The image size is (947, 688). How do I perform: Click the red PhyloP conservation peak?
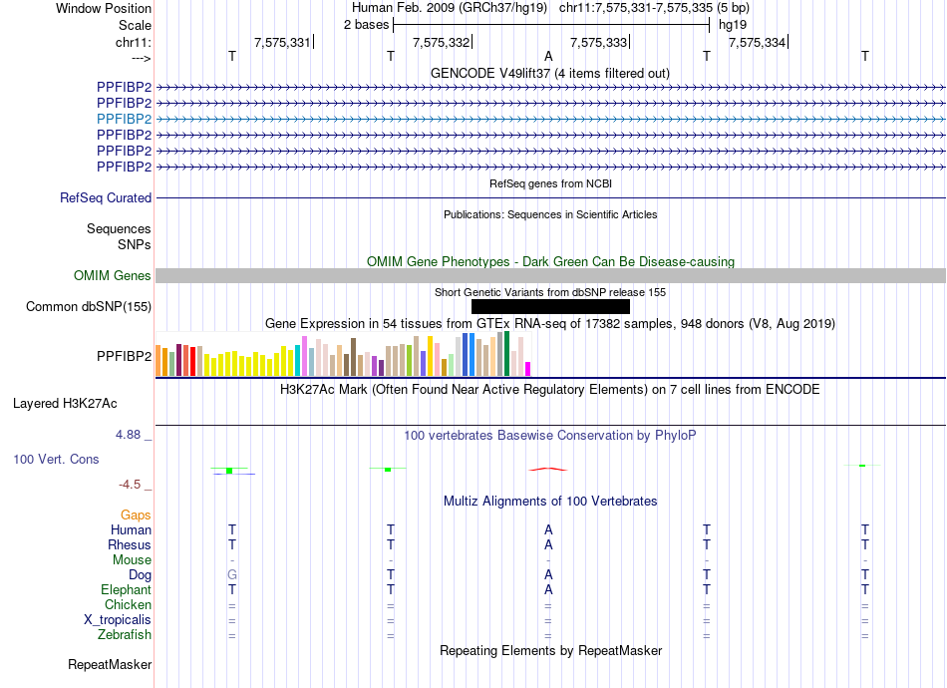point(548,469)
